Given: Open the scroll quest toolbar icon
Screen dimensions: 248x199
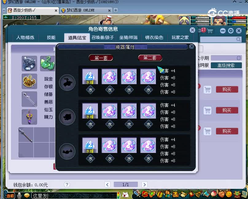Looking at the screenshot, I should pos(184,194).
